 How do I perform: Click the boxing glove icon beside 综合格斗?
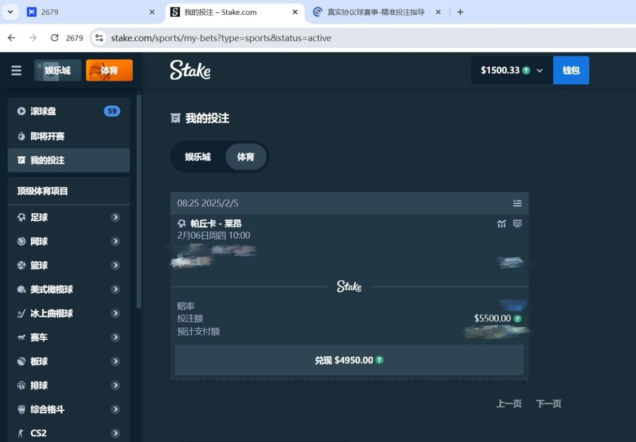point(21,409)
